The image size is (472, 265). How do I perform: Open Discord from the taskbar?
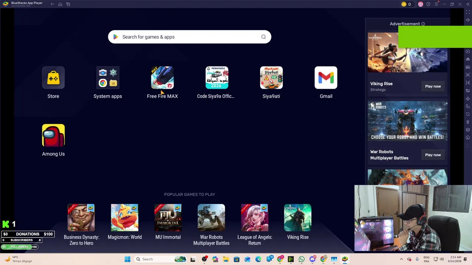coord(312,259)
